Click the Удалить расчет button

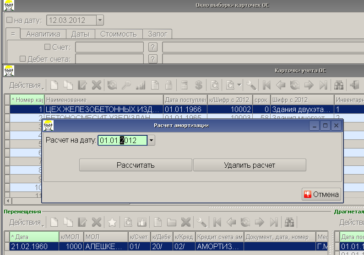pyautogui.click(x=250, y=165)
